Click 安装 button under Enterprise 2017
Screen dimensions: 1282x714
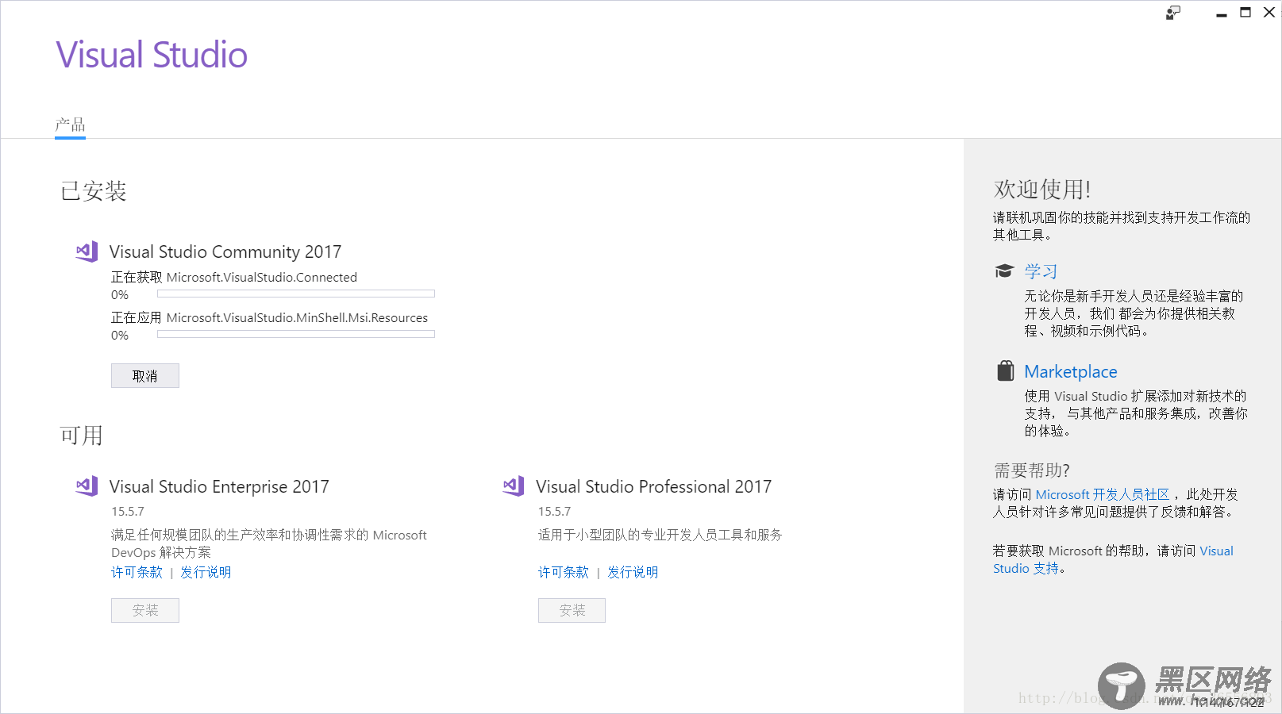145,610
